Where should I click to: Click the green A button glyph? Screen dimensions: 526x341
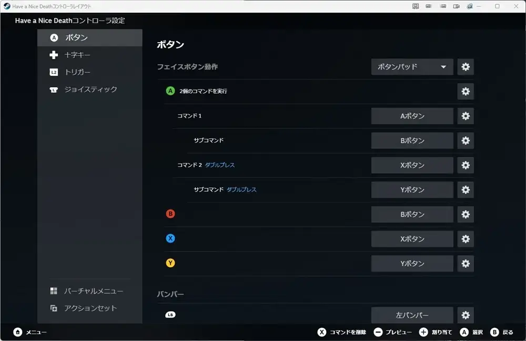[x=170, y=91]
